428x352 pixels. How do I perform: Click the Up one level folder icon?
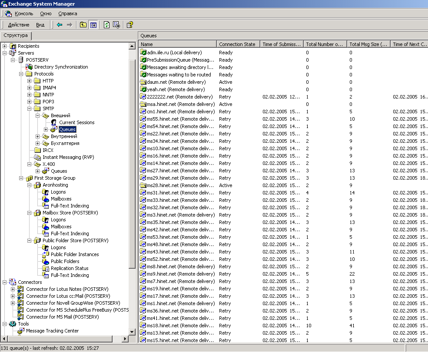(83, 25)
